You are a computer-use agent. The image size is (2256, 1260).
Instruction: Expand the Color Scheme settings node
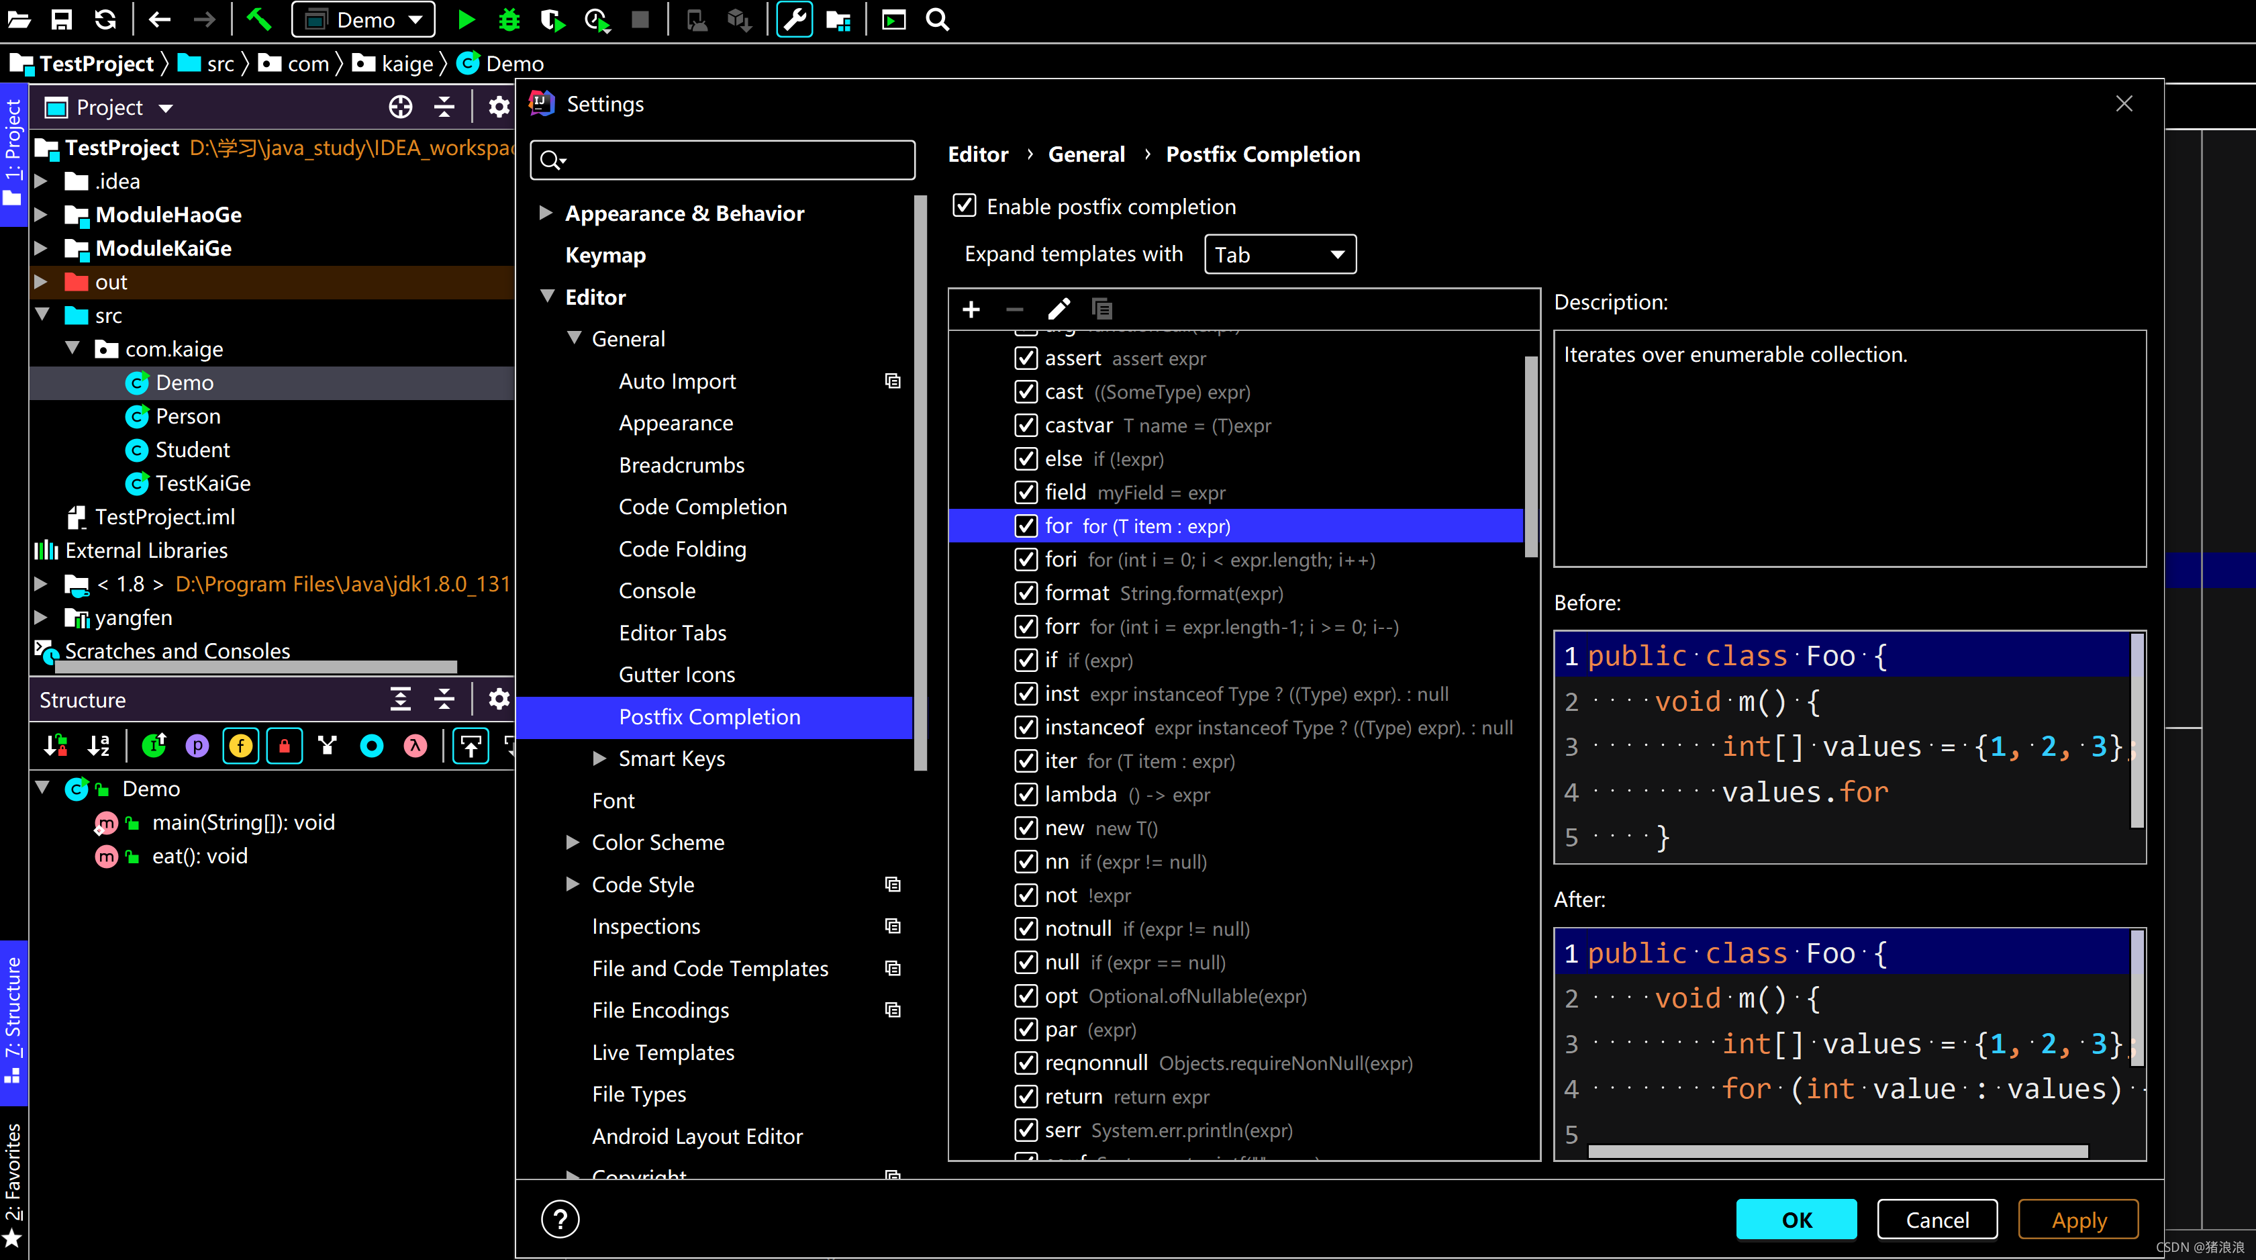click(x=573, y=842)
